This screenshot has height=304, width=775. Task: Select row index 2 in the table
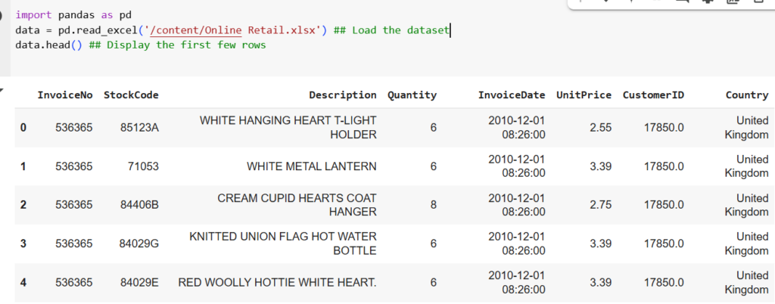point(23,205)
